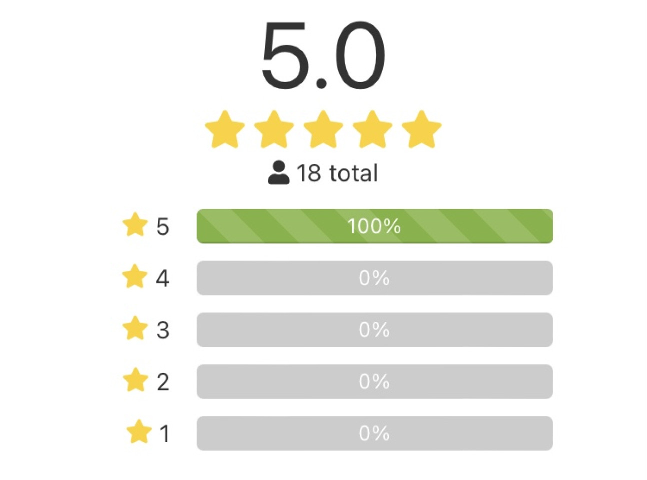Click the number 1 rating row label
This screenshot has width=647, height=480.
164,433
